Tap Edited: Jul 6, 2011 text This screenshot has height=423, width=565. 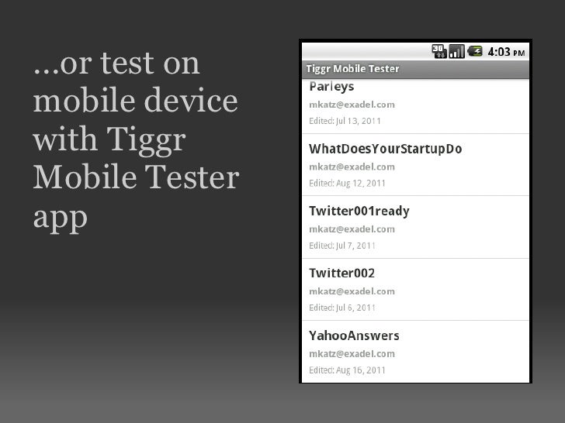point(342,308)
